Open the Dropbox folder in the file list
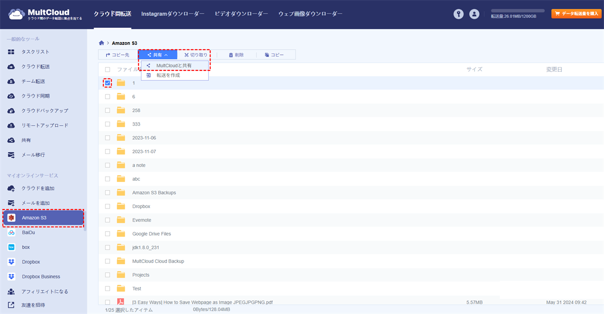The image size is (604, 314). click(x=141, y=206)
